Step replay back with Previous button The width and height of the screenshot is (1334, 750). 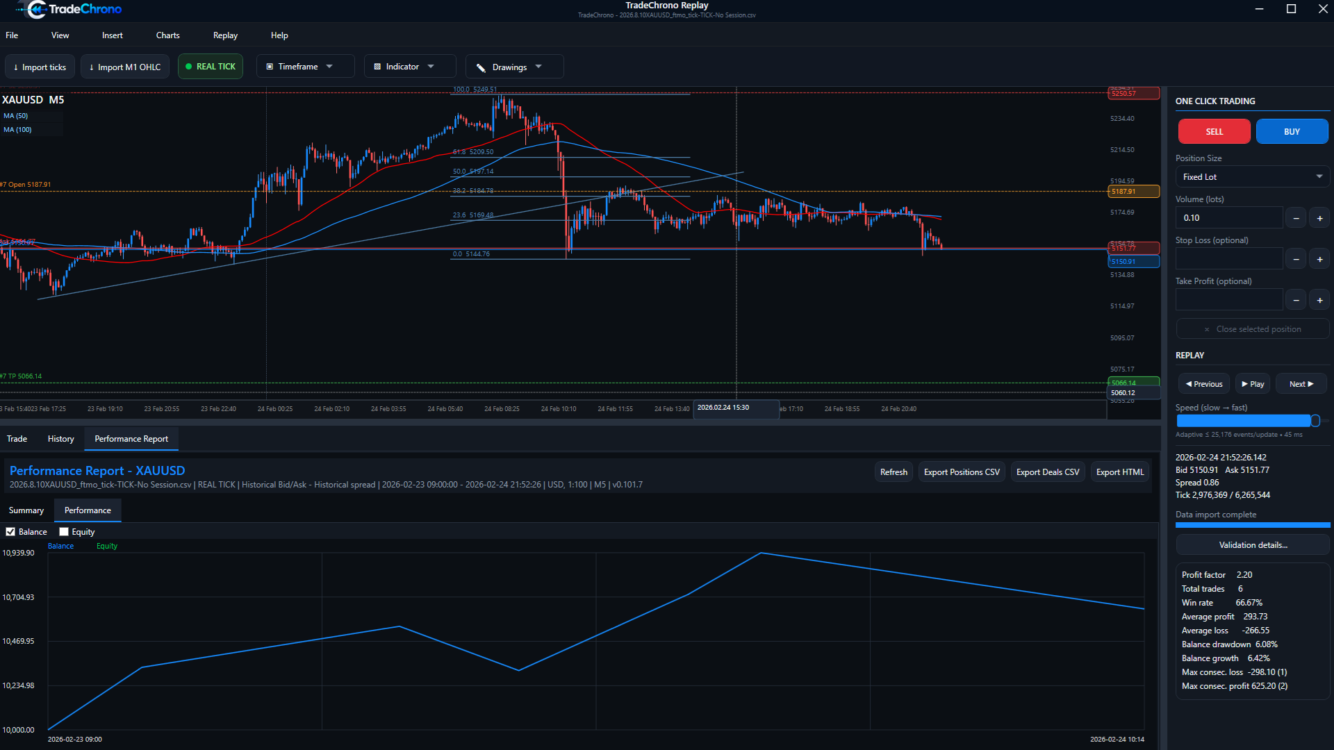(x=1204, y=384)
